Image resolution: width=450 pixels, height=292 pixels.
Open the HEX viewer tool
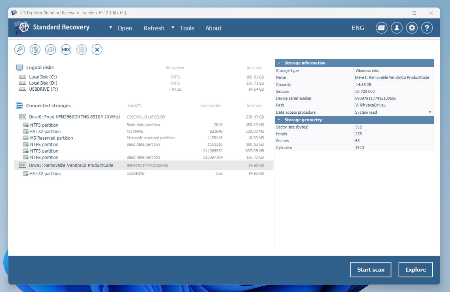[x=66, y=49]
